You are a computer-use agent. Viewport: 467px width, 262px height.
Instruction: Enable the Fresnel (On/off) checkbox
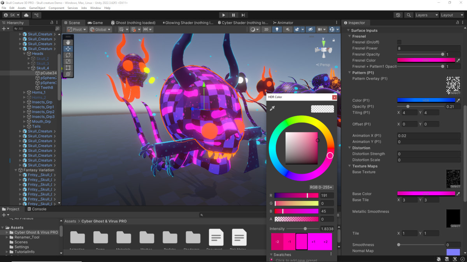point(399,42)
